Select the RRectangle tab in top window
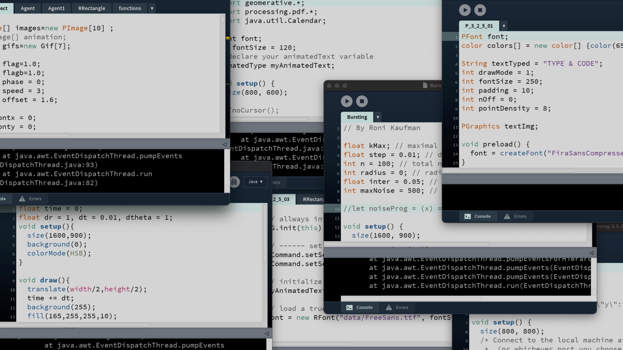This screenshot has width=623, height=350. pos(92,8)
